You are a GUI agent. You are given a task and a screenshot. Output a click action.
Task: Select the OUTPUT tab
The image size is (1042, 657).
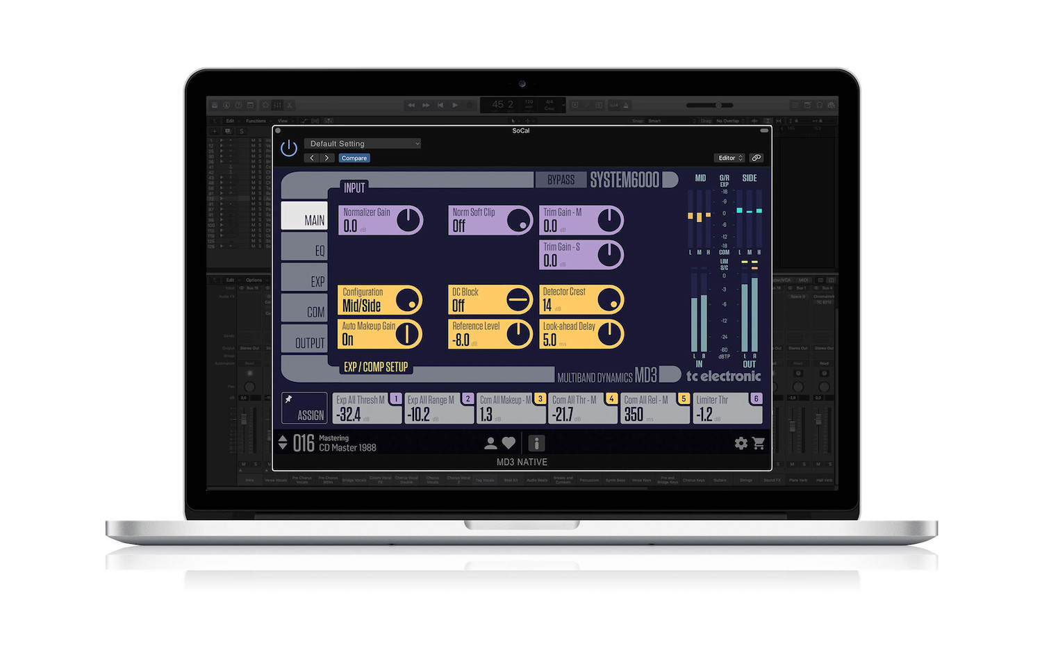(304, 341)
